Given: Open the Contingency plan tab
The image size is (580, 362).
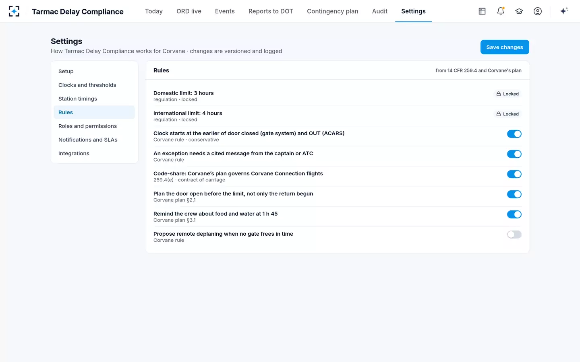Looking at the screenshot, I should [333, 11].
